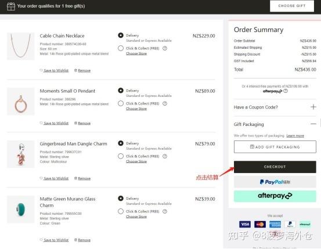Screen dimensions: 321x249
Task: Select Click & Collect for Gingerbread Man Dangle Charm
Action: (121, 156)
